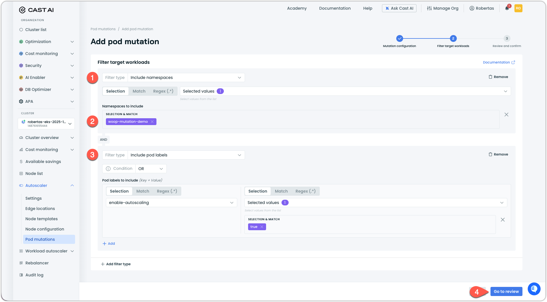The width and height of the screenshot is (547, 302).
Task: Go back to Mutation configuration step
Action: (399, 38)
